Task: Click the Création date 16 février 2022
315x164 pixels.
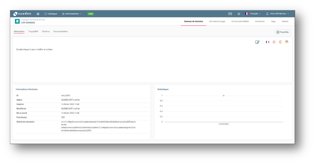Action: (70, 104)
